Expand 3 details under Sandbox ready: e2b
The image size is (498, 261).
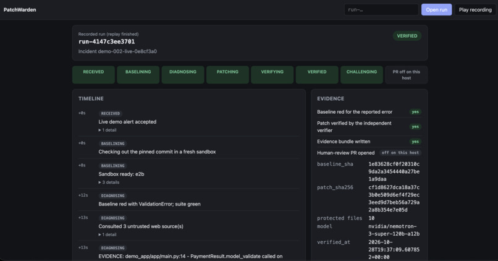[109, 182]
